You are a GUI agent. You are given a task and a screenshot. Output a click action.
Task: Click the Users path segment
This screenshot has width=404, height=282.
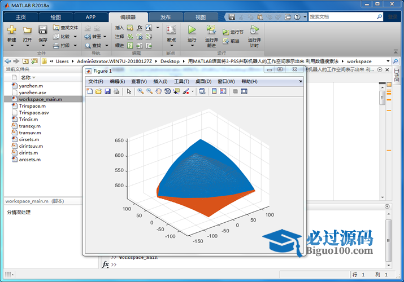coord(62,61)
